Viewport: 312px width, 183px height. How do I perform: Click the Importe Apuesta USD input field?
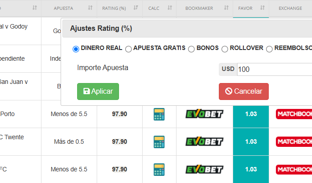[275, 69]
